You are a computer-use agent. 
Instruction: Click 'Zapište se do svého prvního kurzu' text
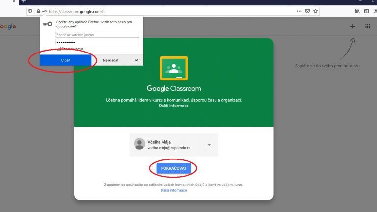click(x=328, y=66)
